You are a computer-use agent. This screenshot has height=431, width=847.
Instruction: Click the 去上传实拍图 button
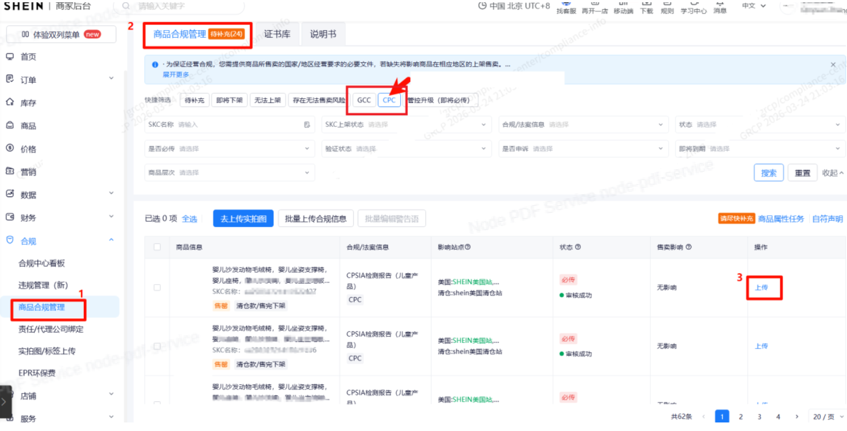tap(243, 219)
